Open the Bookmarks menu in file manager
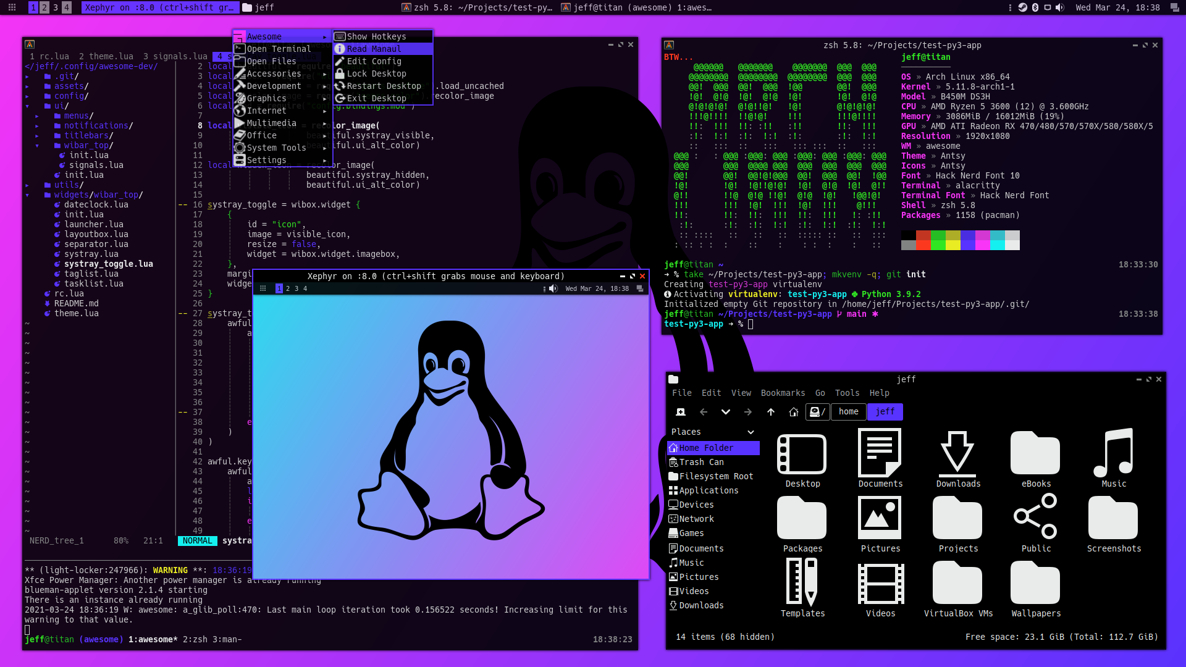Screen dimensions: 1186x667 click(783, 393)
